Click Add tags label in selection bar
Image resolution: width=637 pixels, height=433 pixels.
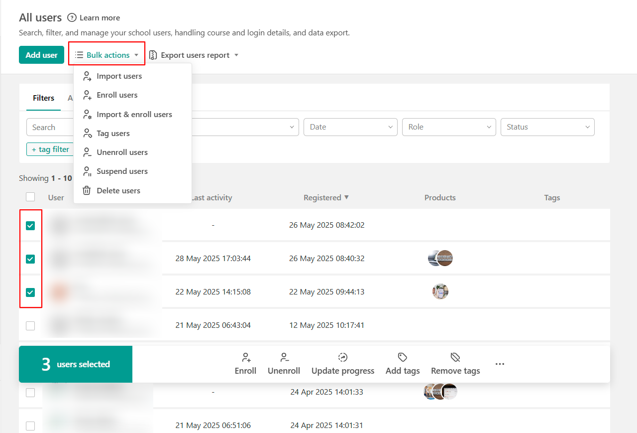tap(403, 371)
